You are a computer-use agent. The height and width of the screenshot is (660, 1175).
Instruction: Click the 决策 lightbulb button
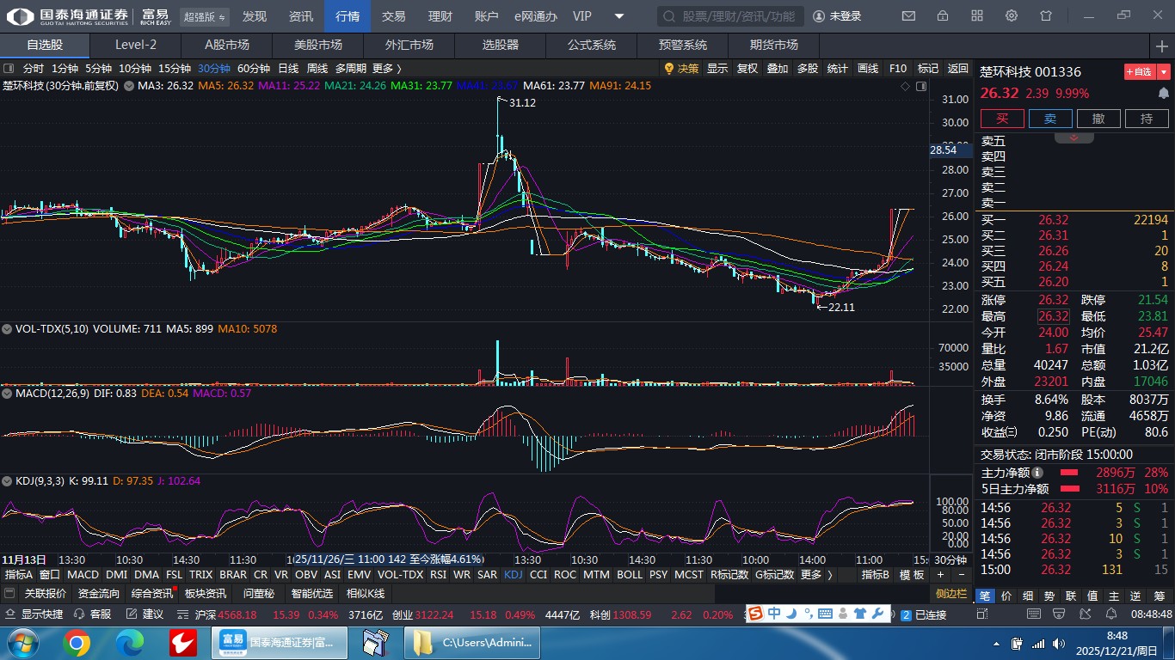click(x=681, y=69)
